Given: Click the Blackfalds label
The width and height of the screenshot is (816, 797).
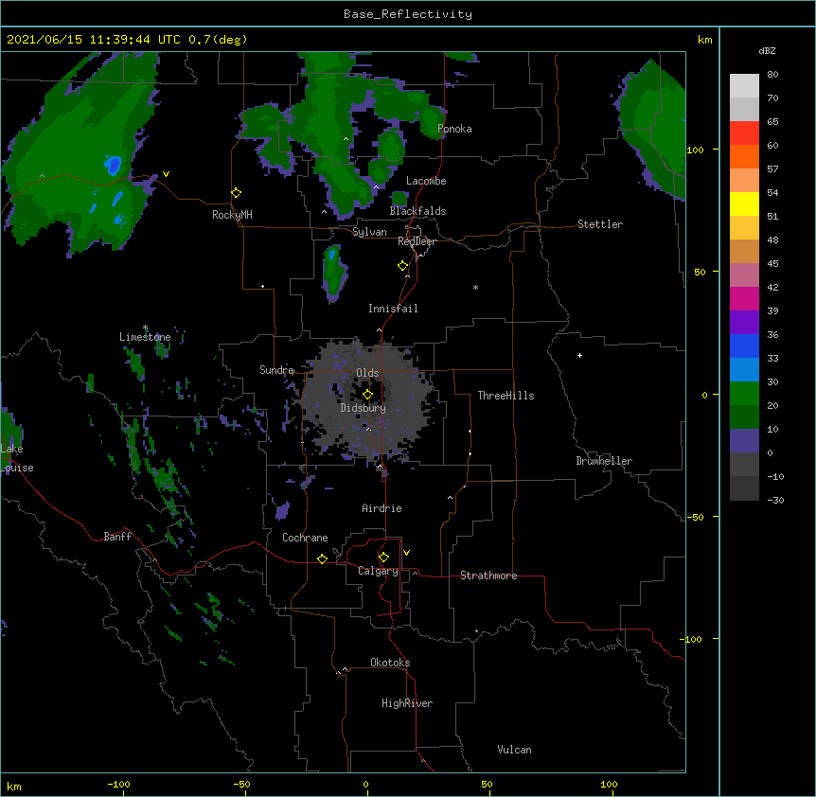Looking at the screenshot, I should coord(417,211).
